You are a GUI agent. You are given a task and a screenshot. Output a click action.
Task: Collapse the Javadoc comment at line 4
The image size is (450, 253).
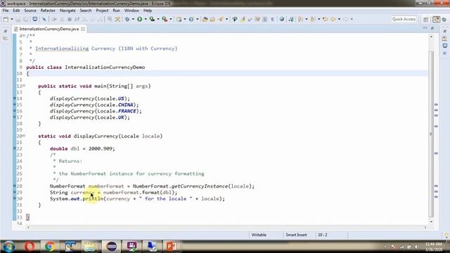(24, 36)
